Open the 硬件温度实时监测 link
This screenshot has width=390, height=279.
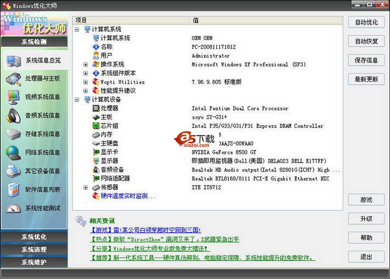pyautogui.click(x=128, y=196)
